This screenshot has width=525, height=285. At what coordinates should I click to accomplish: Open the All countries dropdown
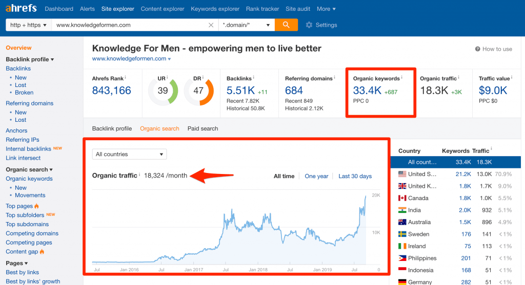pos(129,154)
